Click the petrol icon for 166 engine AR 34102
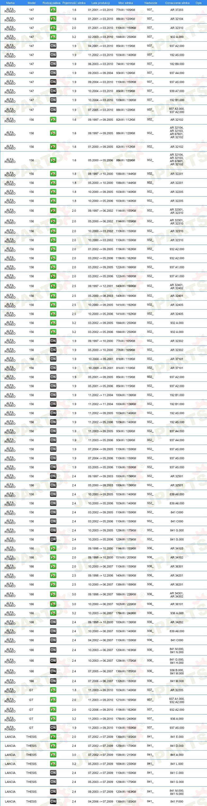The height and width of the screenshot is (806, 207). click(x=53, y=558)
